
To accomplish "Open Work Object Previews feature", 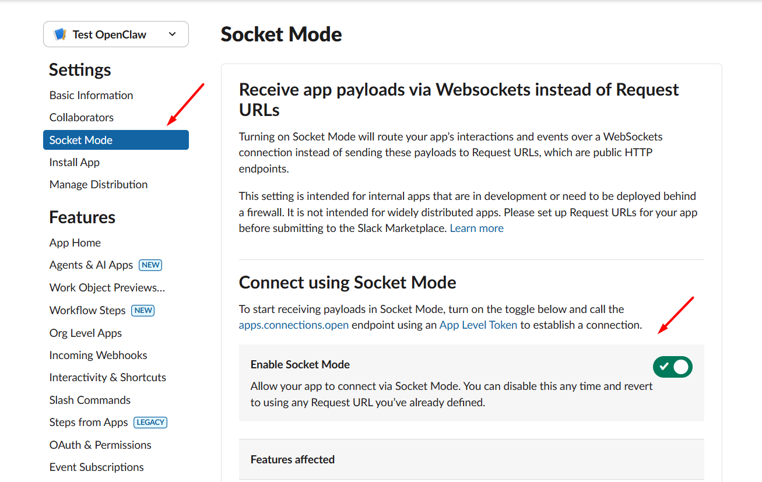I will 107,288.
